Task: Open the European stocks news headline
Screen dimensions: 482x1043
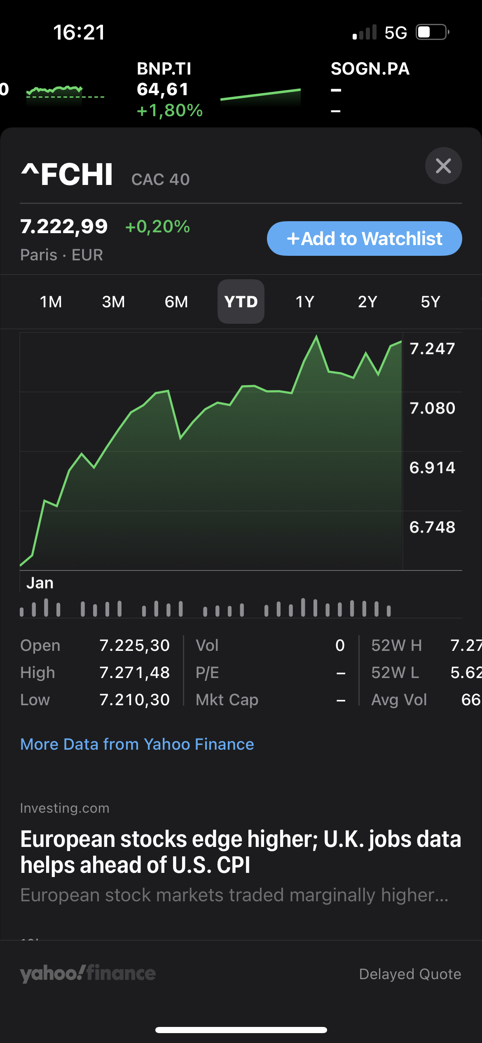Action: pyautogui.click(x=241, y=852)
